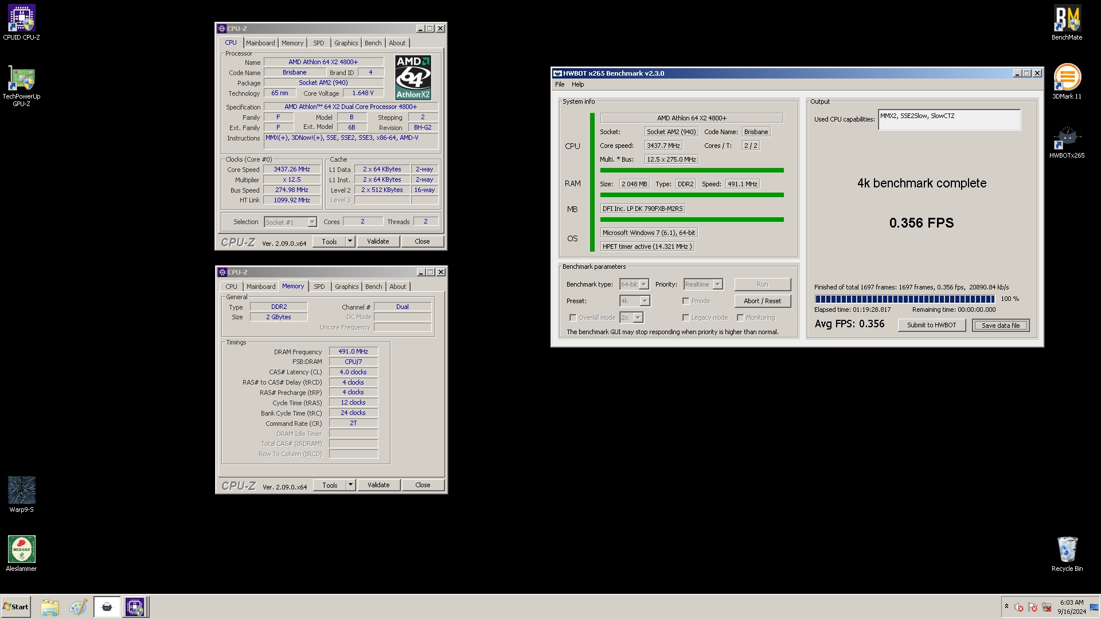Click Validate in top CPU-Z window

(378, 242)
